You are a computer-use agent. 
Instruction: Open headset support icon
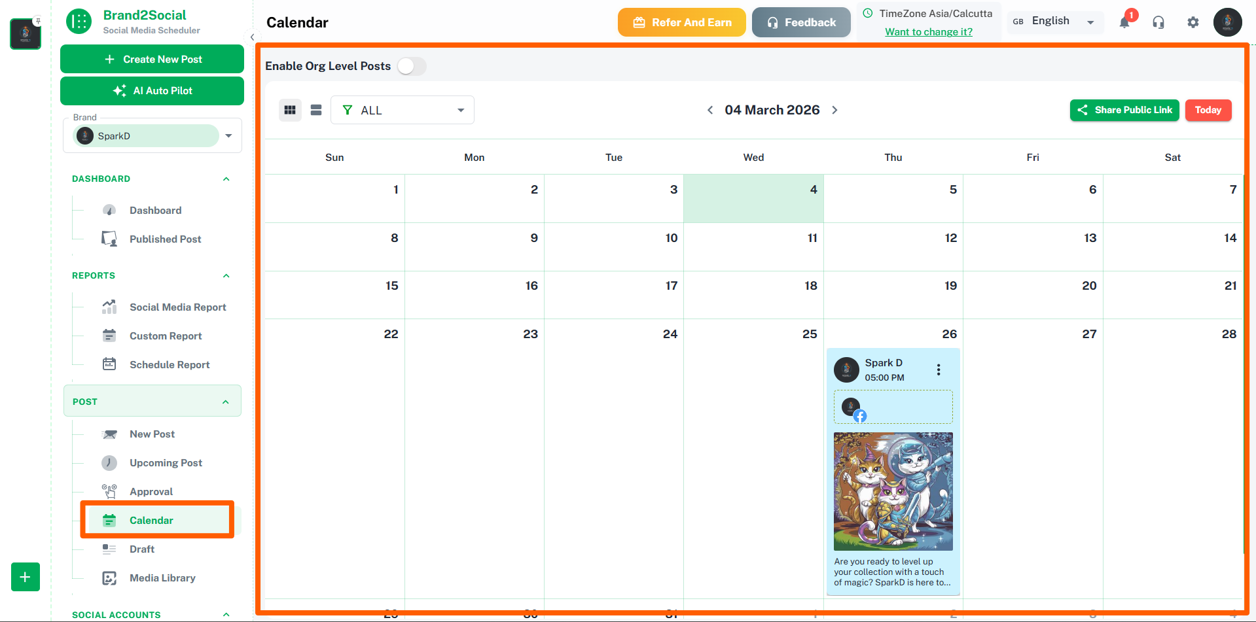tap(1158, 22)
